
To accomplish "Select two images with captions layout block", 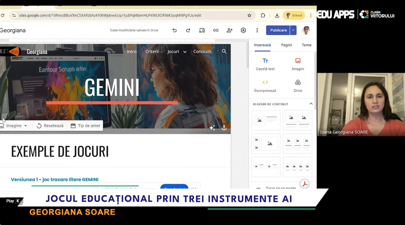I will 298,120.
